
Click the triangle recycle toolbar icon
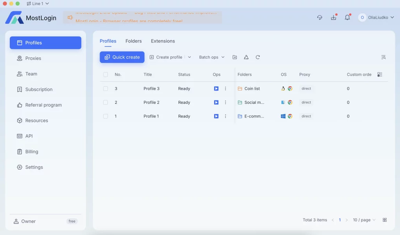tap(246, 57)
